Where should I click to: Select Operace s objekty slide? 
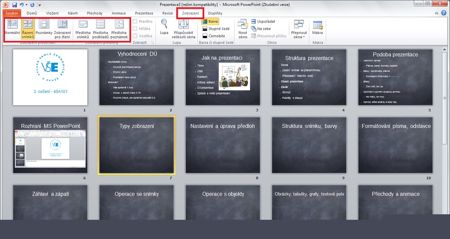(x=223, y=202)
